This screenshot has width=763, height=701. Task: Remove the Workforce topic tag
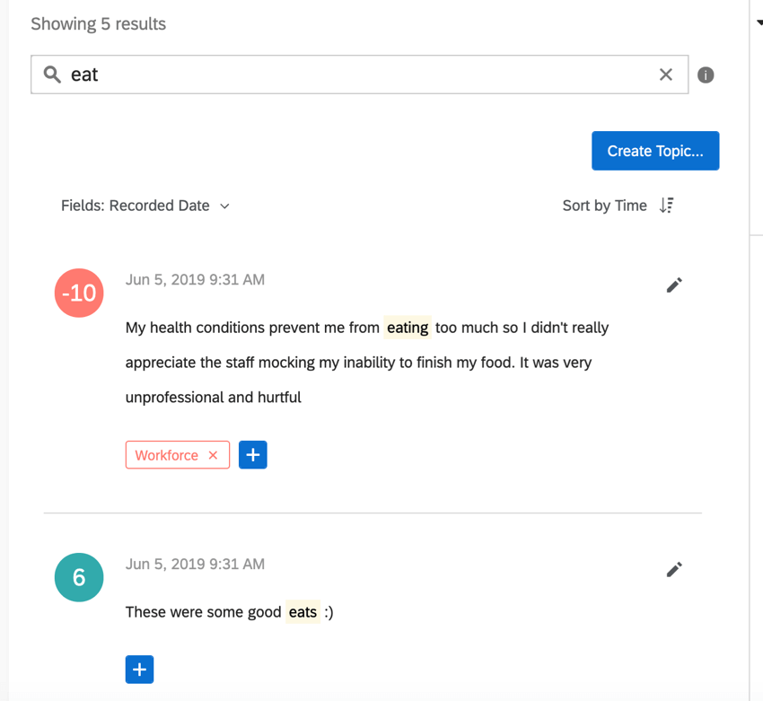(213, 455)
